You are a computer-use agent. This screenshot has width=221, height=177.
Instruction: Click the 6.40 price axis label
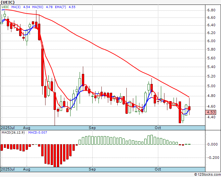pyautogui.click(x=211, y=25)
